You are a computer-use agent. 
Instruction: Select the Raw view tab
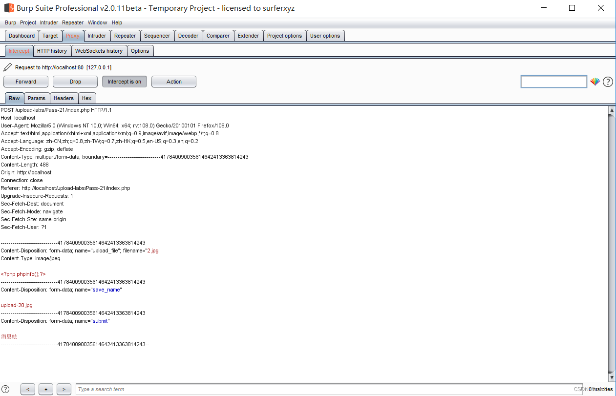[14, 98]
